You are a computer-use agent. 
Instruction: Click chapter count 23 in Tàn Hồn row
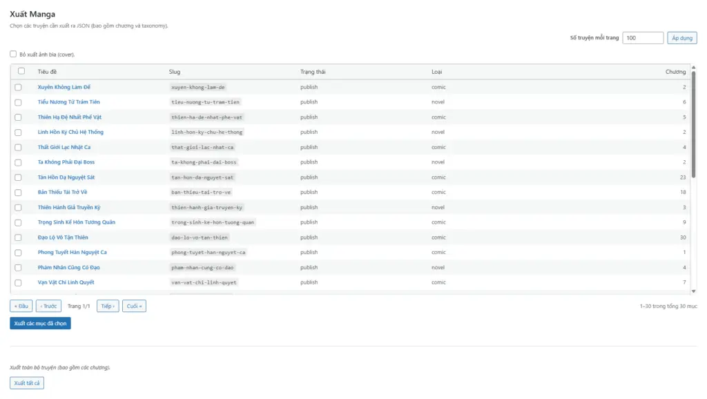pos(683,177)
